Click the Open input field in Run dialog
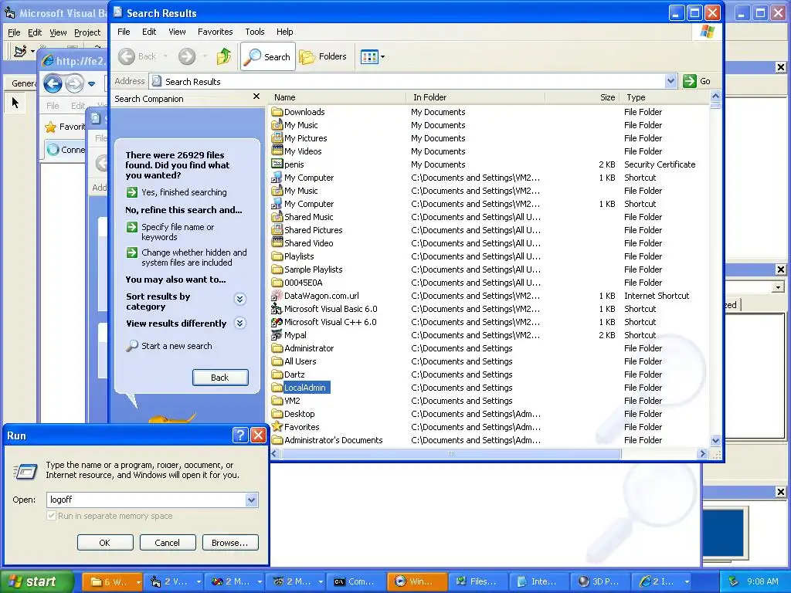791x593 pixels. [146, 500]
